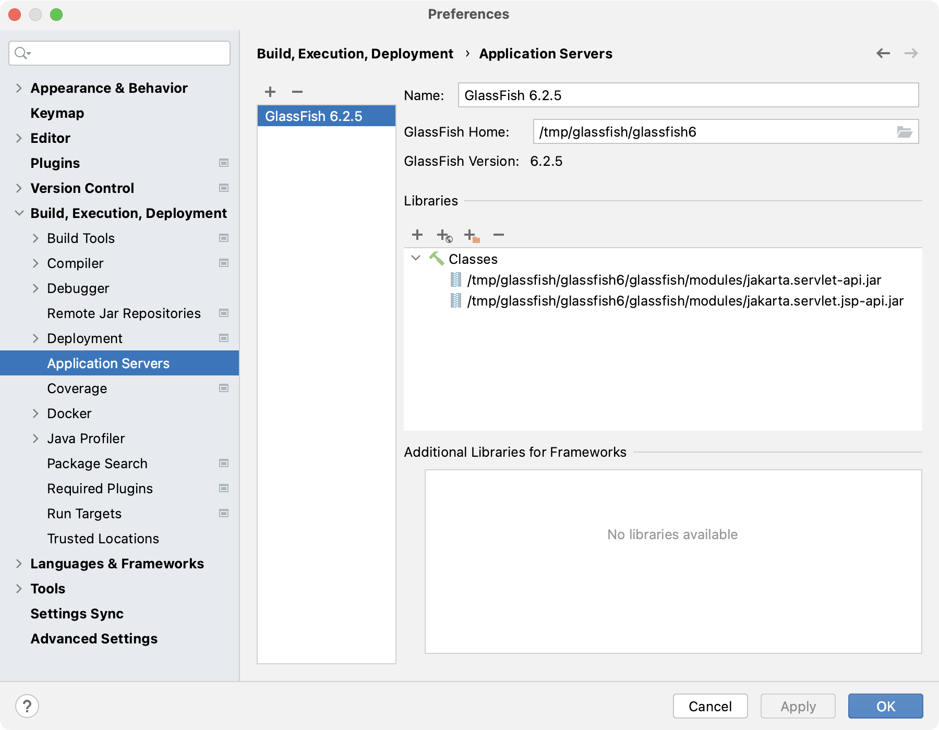Go forward with right arrow

[911, 53]
